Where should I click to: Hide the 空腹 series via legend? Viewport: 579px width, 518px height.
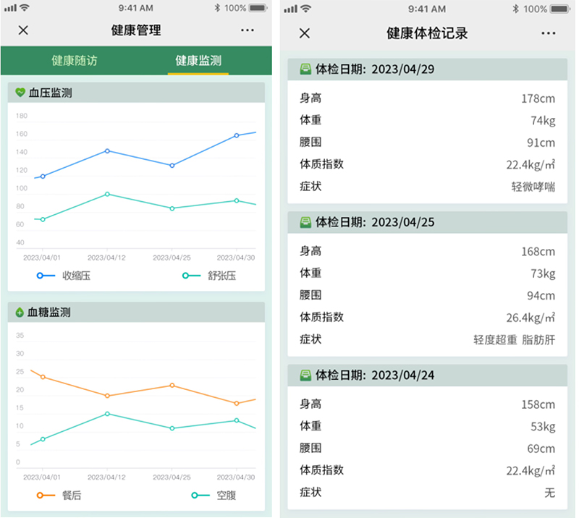pos(214,496)
